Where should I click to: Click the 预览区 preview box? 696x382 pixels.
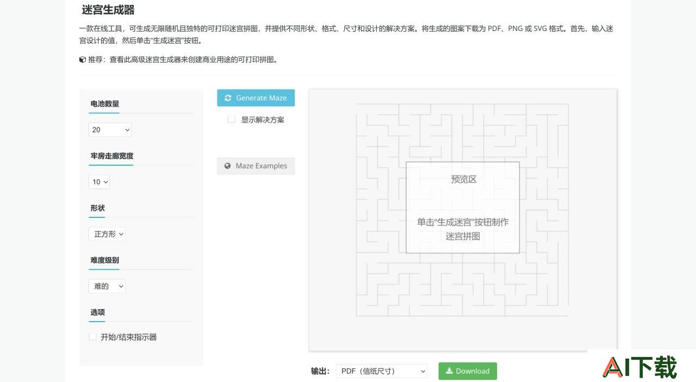(463, 208)
